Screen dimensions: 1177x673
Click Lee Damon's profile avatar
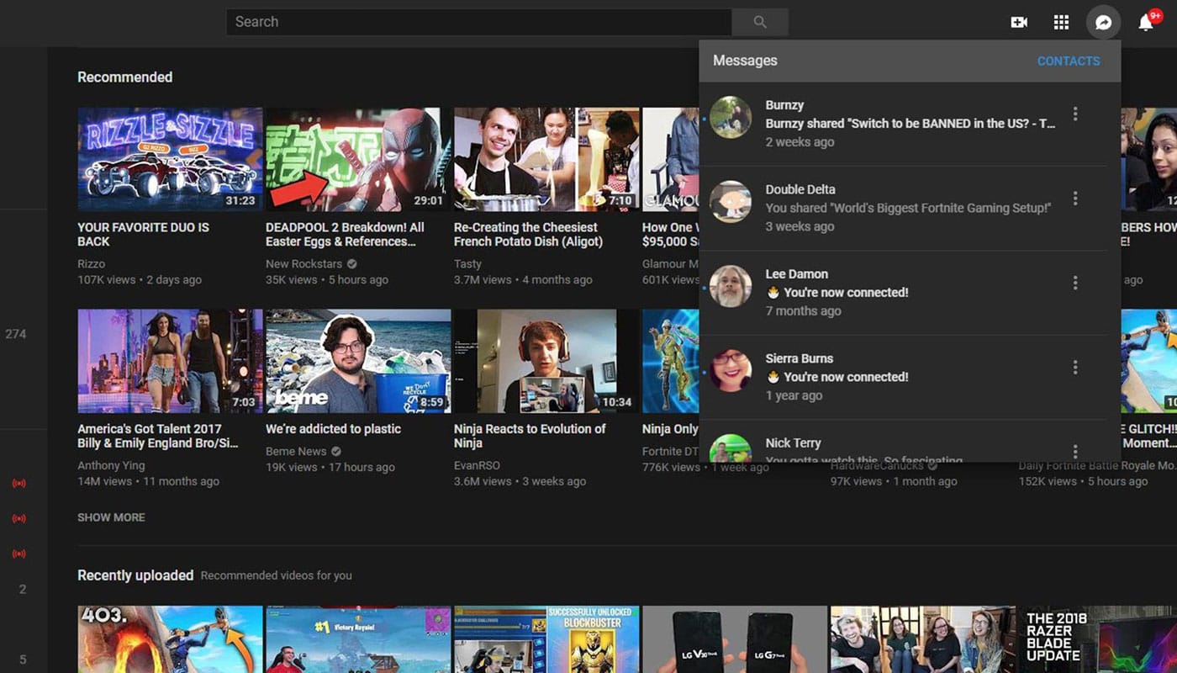click(x=731, y=286)
